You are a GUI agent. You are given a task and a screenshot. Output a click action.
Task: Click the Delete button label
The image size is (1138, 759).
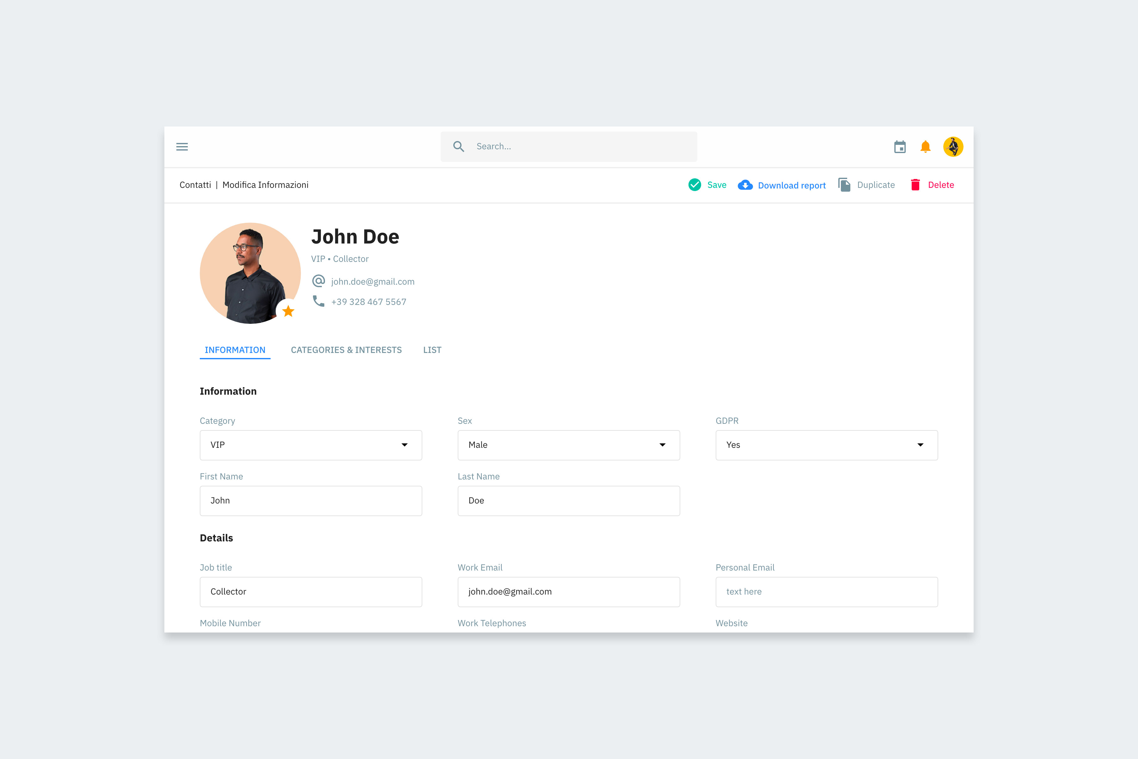[x=941, y=185]
